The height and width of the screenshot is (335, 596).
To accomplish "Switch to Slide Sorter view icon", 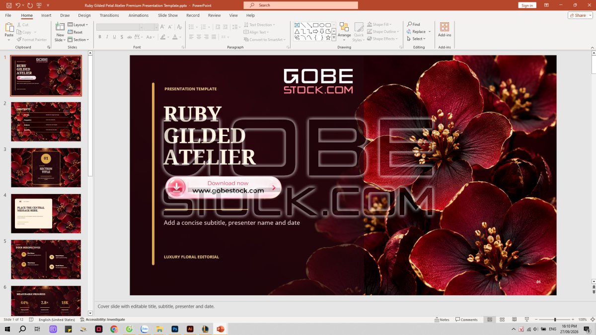I will click(502, 320).
